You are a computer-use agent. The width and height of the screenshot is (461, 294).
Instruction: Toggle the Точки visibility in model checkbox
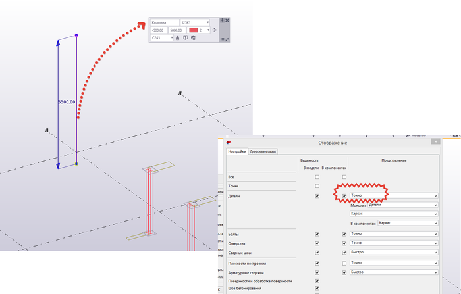click(317, 186)
